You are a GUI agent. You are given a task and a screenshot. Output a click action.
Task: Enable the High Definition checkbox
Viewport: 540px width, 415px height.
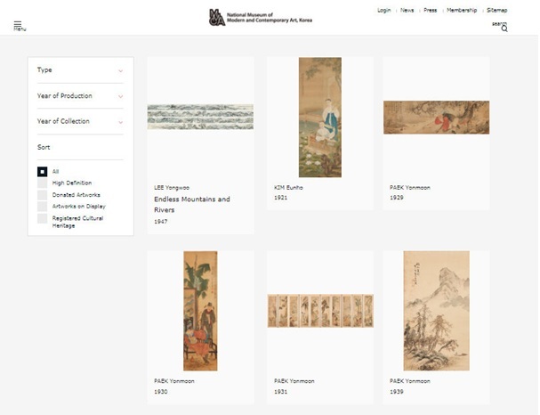tap(43, 183)
